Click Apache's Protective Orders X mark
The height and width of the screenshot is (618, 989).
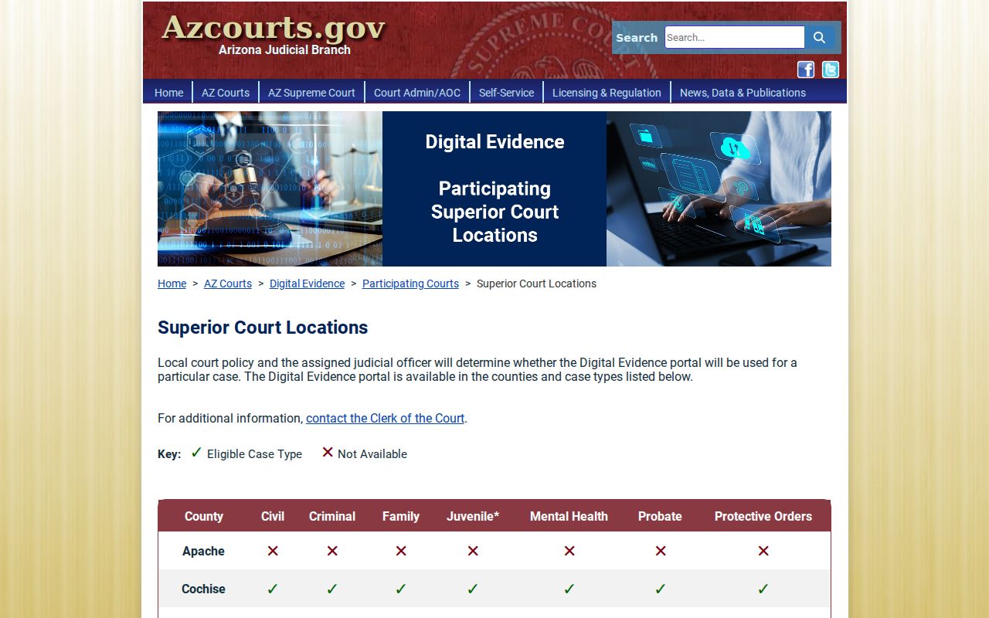763,551
